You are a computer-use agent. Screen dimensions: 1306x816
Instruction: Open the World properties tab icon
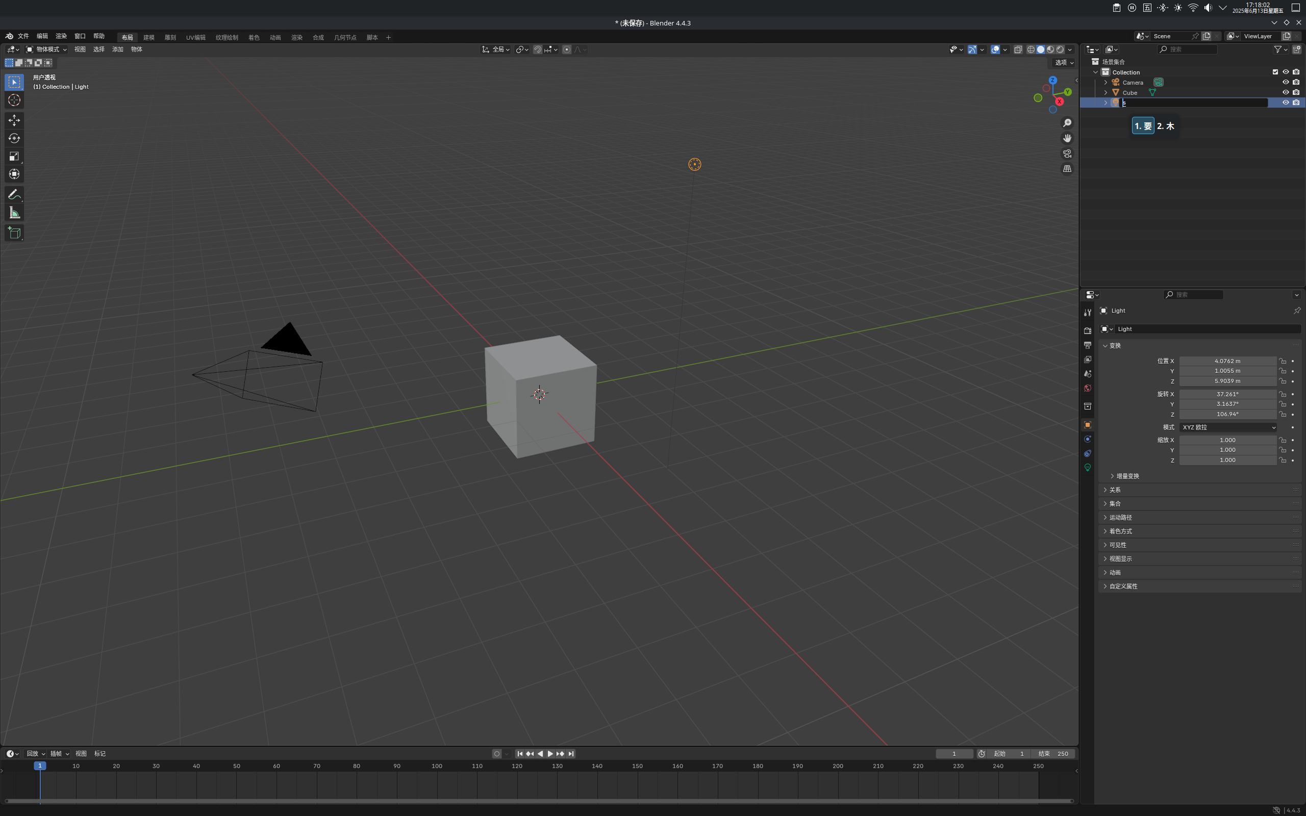1088,388
